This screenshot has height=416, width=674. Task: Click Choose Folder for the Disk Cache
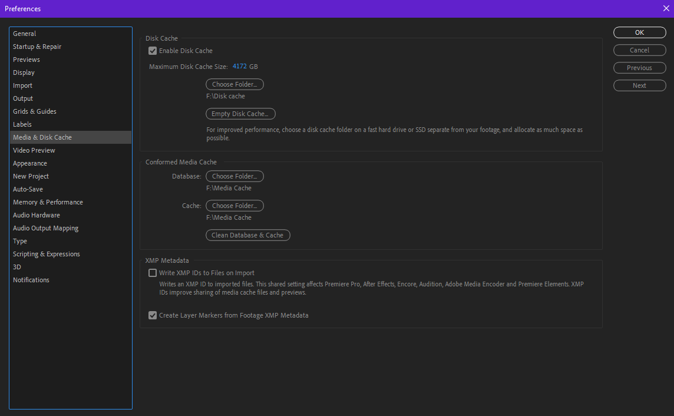pos(234,84)
